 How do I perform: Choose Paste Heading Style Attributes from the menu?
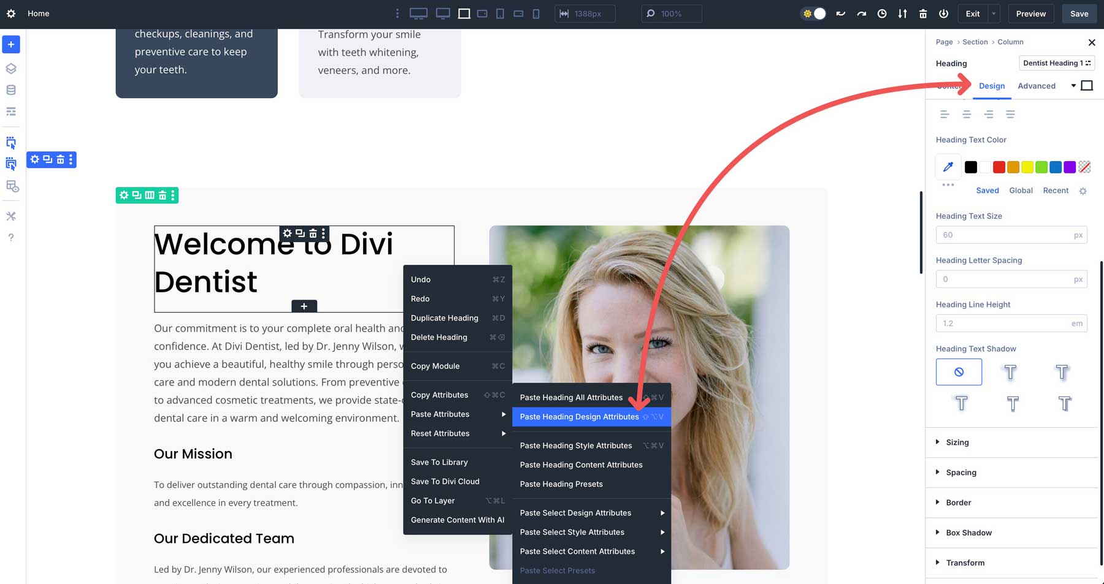point(575,446)
